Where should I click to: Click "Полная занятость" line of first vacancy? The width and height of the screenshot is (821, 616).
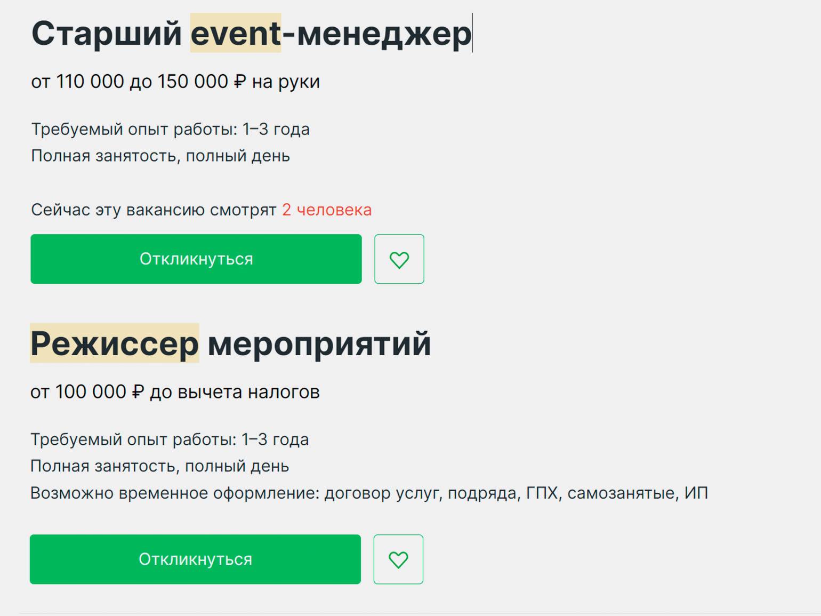[x=160, y=156]
